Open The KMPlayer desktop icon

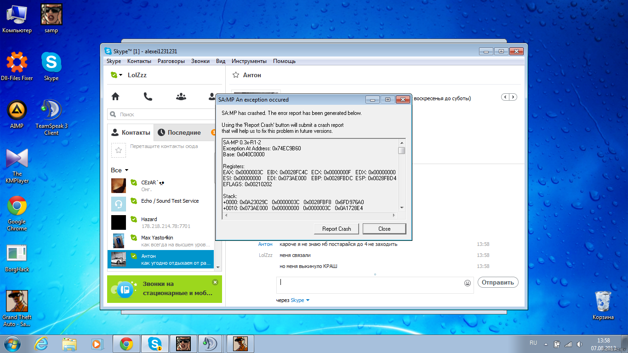tap(17, 165)
